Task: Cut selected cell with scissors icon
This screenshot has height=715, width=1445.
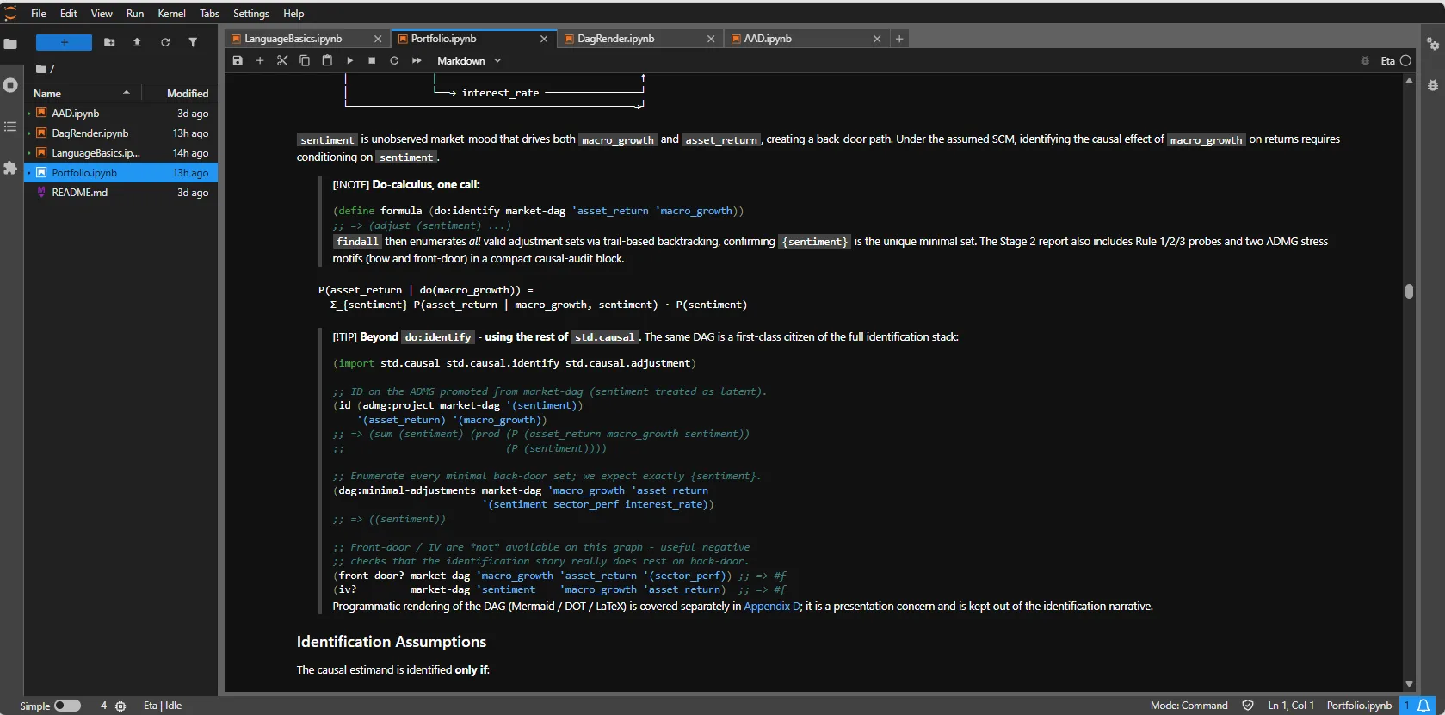Action: pos(282,60)
